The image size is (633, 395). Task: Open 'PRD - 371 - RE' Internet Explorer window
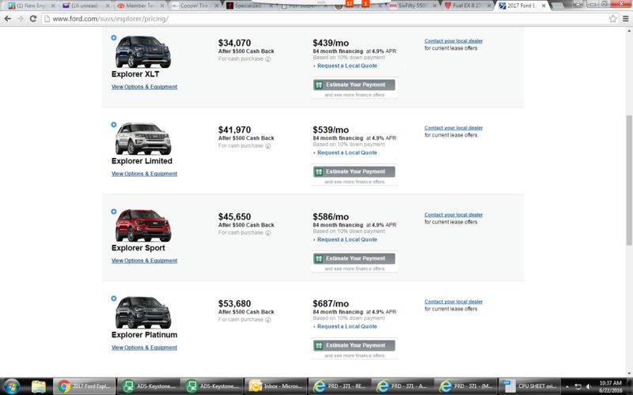pyautogui.click(x=339, y=386)
